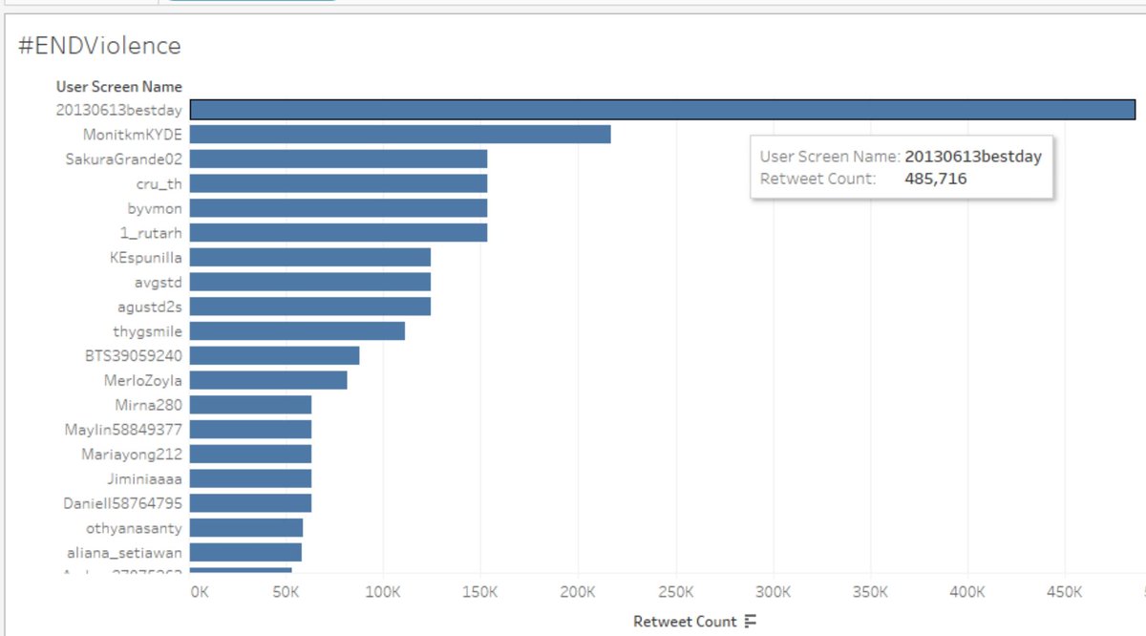Select the aliana_setiawan bar
Viewport: 1146px width, 636px height.
click(x=245, y=552)
